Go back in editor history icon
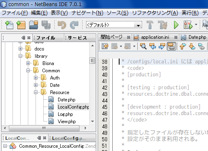 [114, 46]
